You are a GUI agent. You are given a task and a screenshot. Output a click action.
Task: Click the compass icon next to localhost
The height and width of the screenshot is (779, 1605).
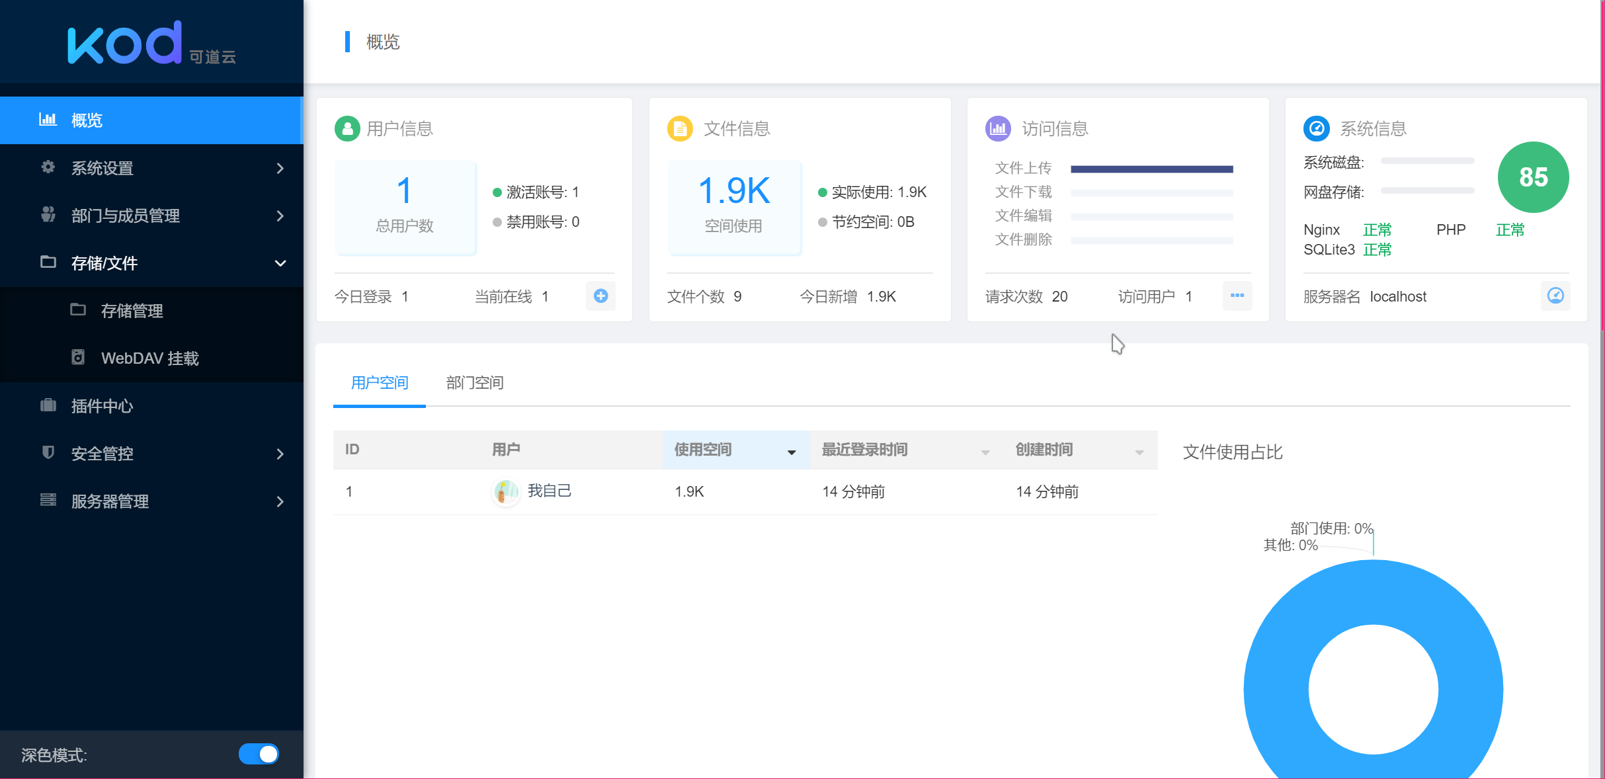[1555, 296]
